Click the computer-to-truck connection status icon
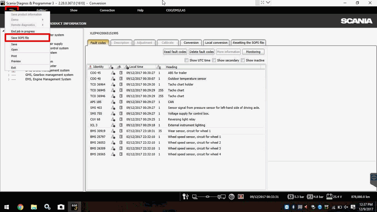 [x=209, y=197]
